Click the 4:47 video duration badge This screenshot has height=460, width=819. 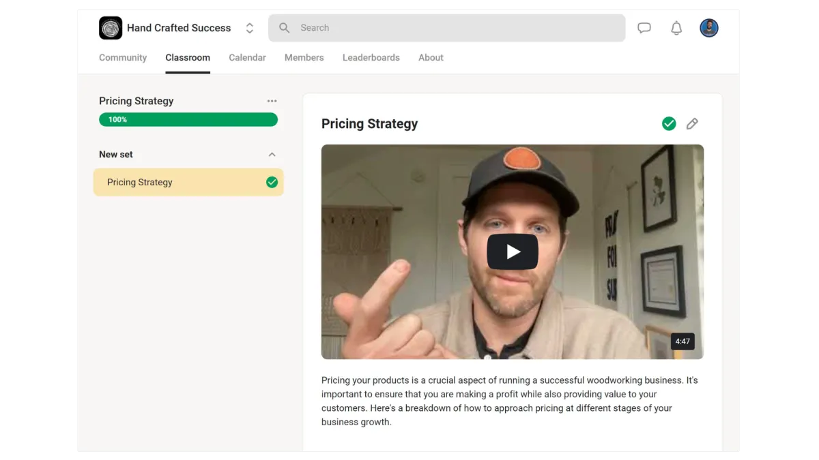pyautogui.click(x=682, y=341)
